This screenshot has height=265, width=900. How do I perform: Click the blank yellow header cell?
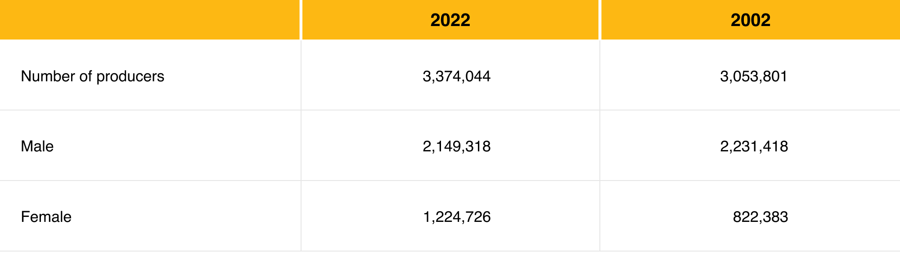149,20
